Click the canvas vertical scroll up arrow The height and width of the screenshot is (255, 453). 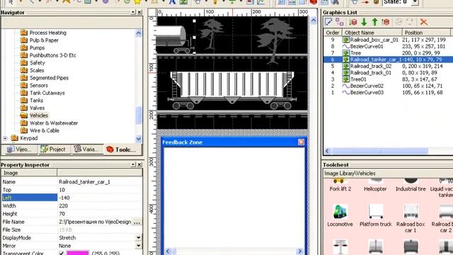[314, 21]
